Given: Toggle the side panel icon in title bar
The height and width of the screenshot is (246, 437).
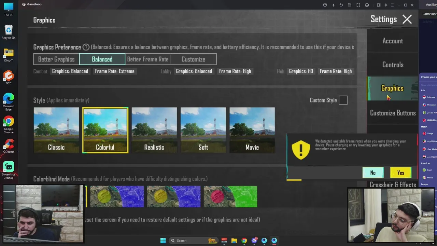Looking at the screenshot, I should pyautogui.click(x=378, y=5).
